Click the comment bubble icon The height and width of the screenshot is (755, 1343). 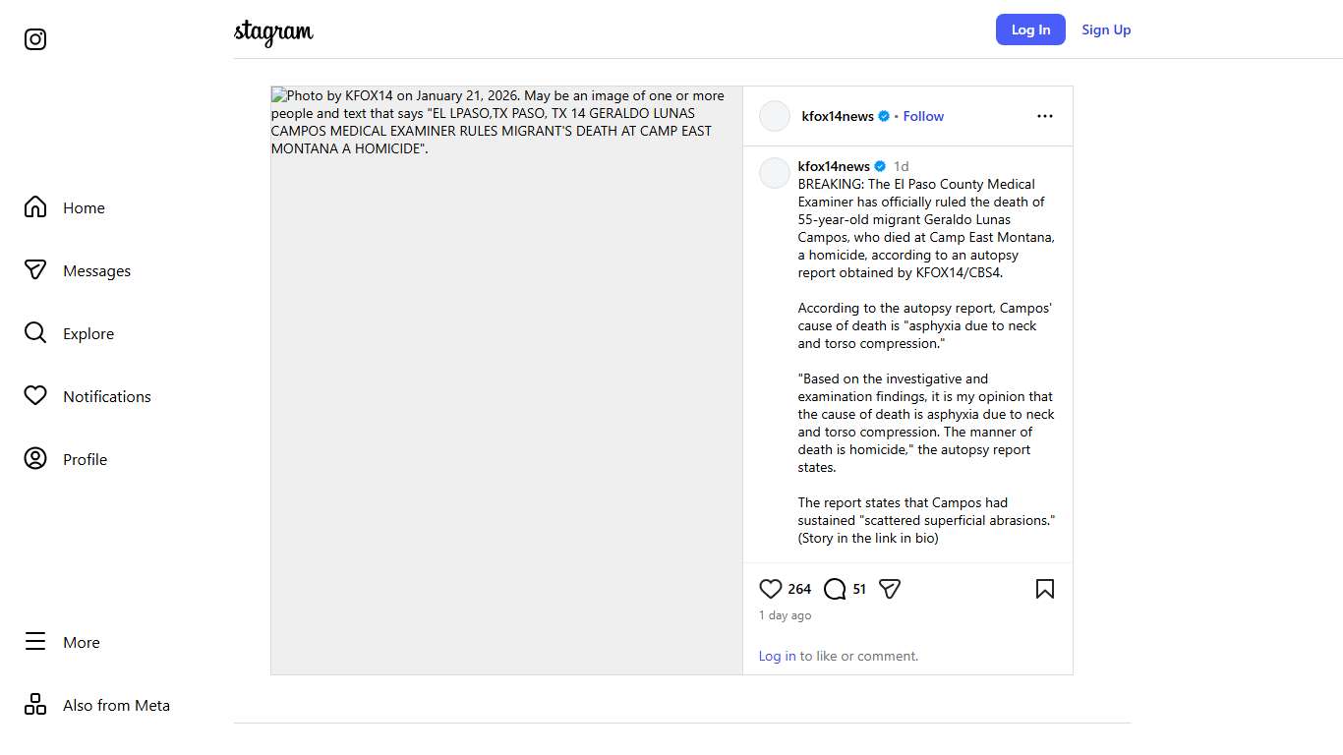(x=835, y=589)
